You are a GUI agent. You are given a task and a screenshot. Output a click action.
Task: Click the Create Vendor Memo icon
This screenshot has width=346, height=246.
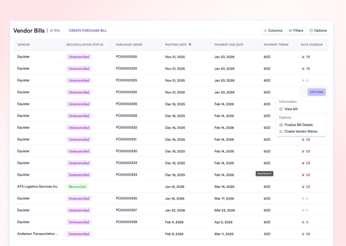click(x=281, y=131)
